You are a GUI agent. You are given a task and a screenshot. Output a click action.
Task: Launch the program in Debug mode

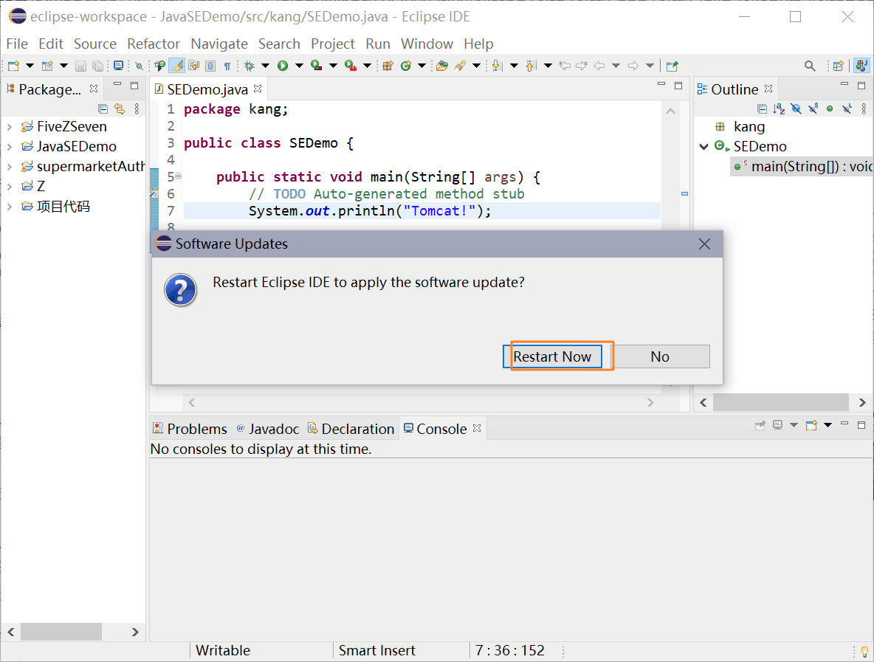tap(250, 65)
